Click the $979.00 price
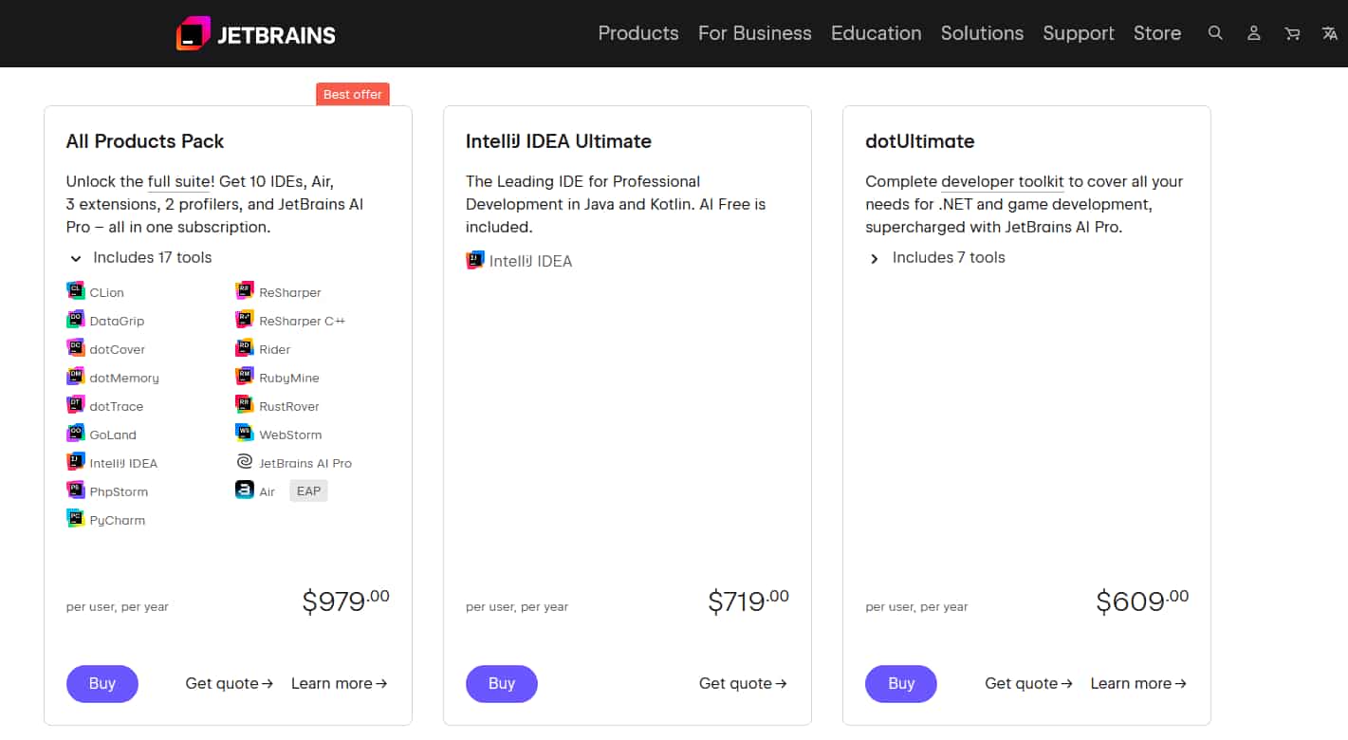The width and height of the screenshot is (1348, 740). [x=345, y=601]
